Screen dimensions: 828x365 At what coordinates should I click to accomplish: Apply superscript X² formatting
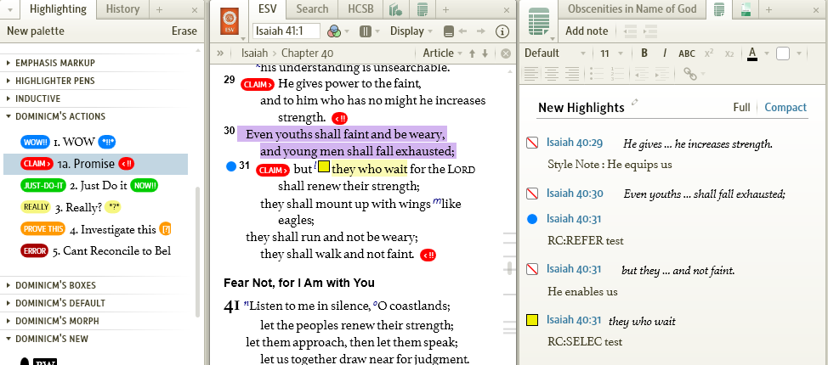pyautogui.click(x=709, y=53)
